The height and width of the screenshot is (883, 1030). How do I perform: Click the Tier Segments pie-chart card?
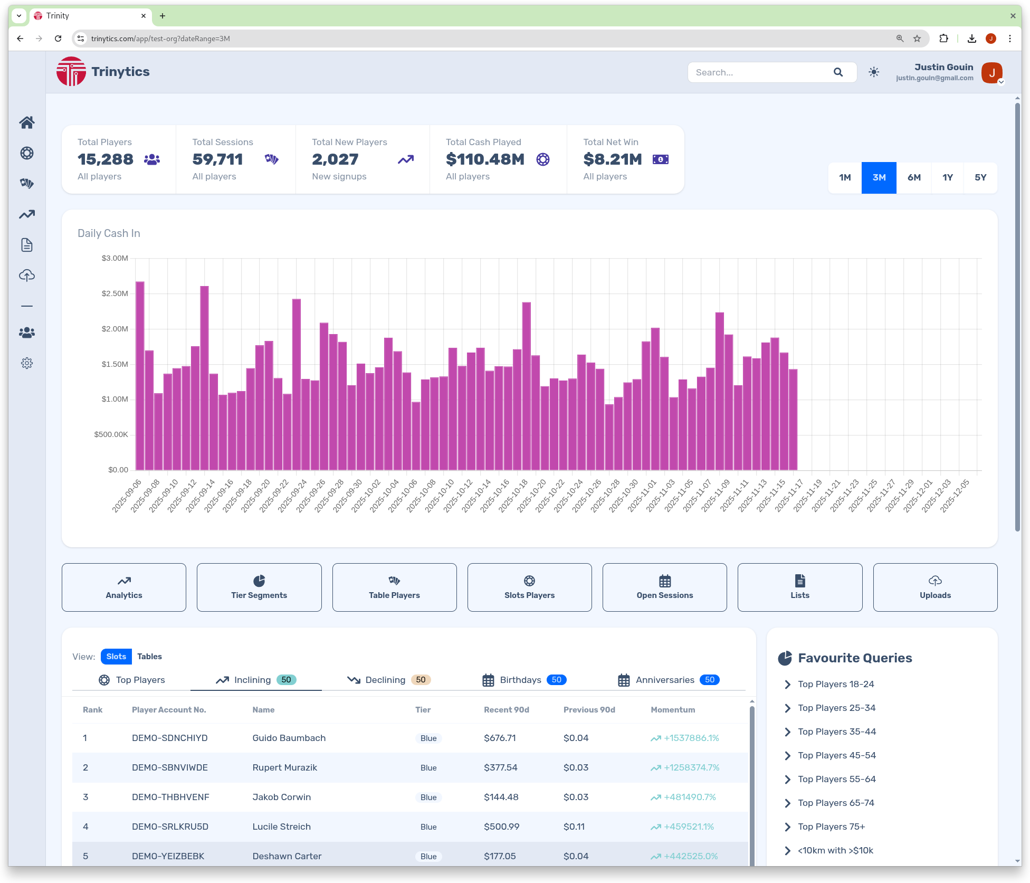click(x=259, y=587)
